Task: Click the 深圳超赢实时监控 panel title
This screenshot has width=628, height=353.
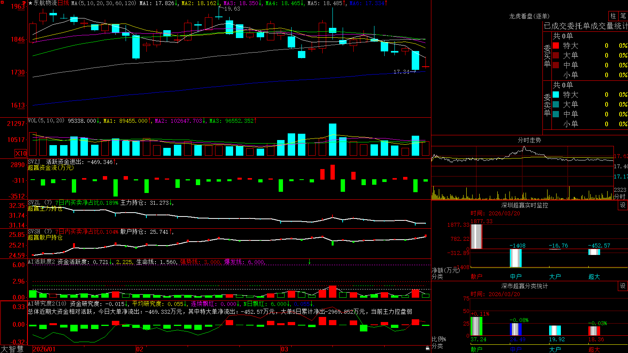Action: (x=525, y=205)
